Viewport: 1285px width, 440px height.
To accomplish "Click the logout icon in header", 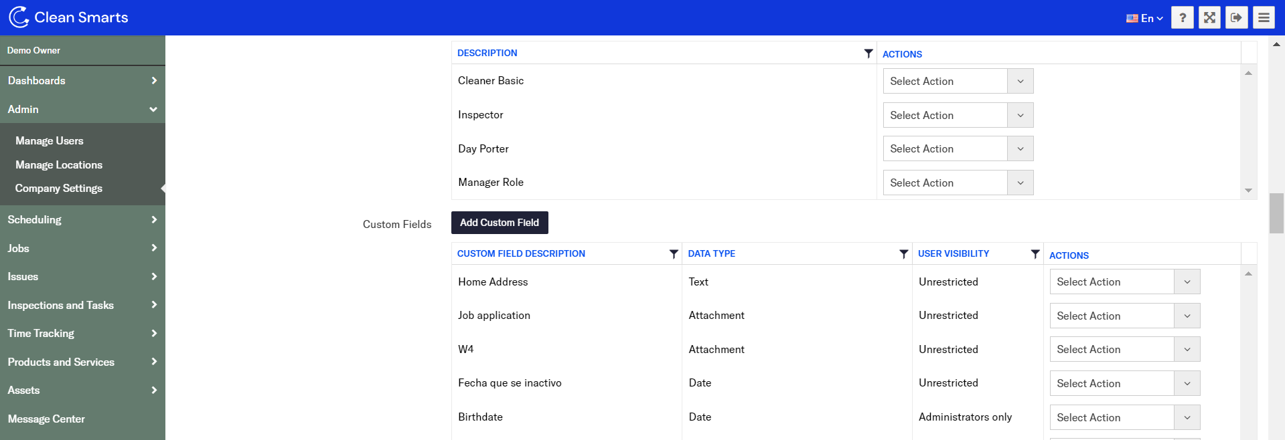I will 1236,18.
